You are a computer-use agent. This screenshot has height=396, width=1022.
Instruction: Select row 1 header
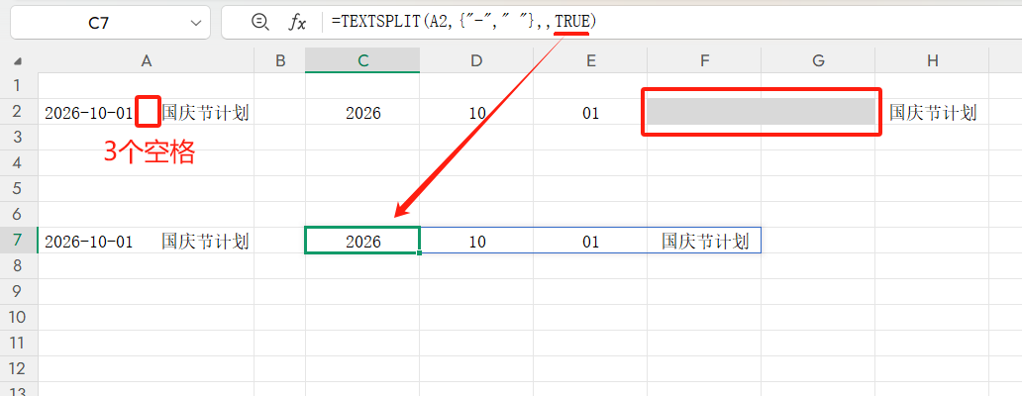(x=18, y=85)
